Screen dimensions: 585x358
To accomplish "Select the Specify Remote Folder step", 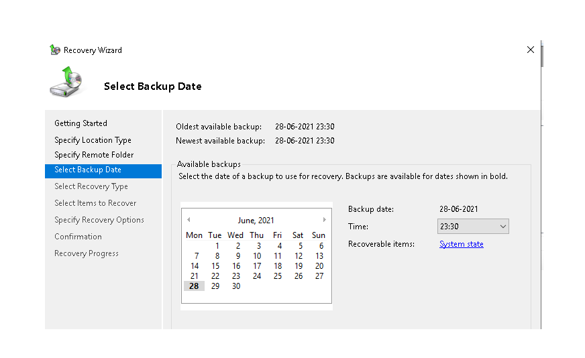I will (x=94, y=155).
